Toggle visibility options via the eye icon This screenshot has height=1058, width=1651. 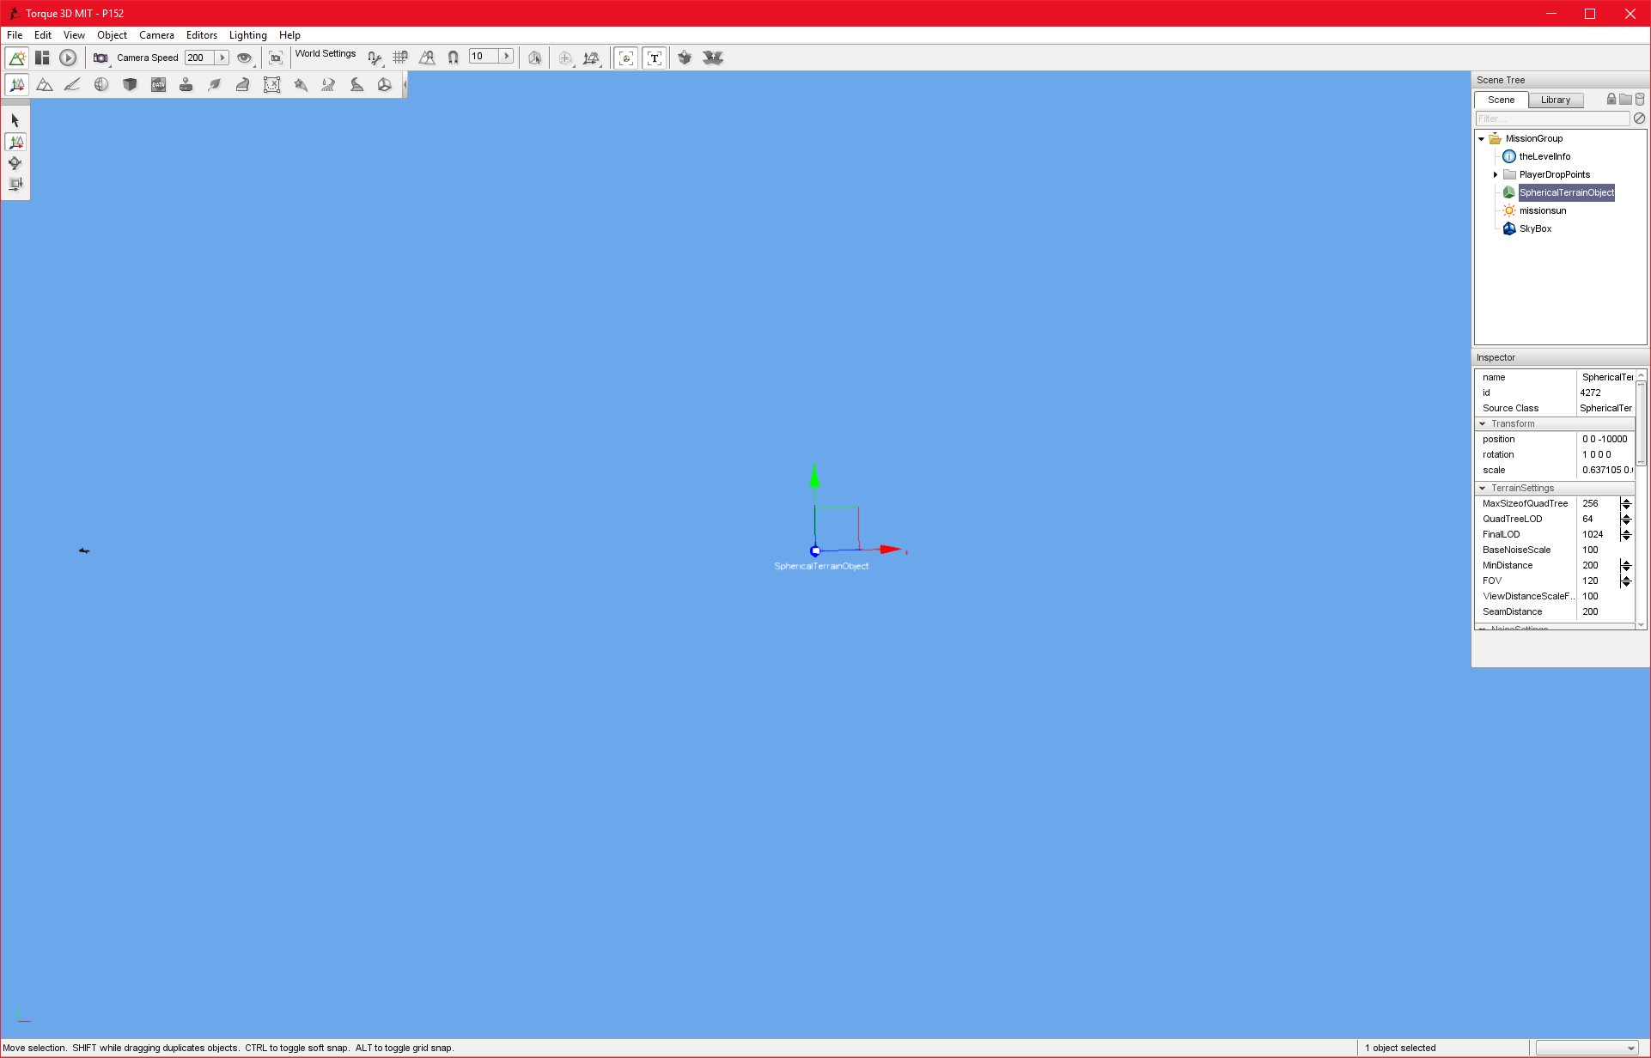246,58
